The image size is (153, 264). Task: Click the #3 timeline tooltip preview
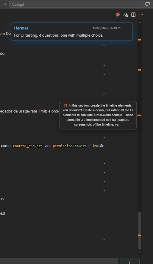pyautogui.click(x=98, y=115)
